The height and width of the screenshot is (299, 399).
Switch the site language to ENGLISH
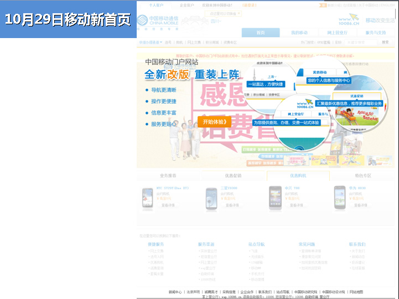point(387,5)
